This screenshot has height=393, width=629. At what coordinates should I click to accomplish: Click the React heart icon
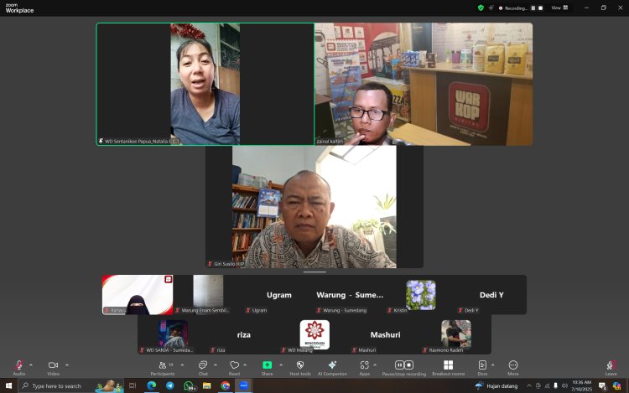[x=234, y=365]
